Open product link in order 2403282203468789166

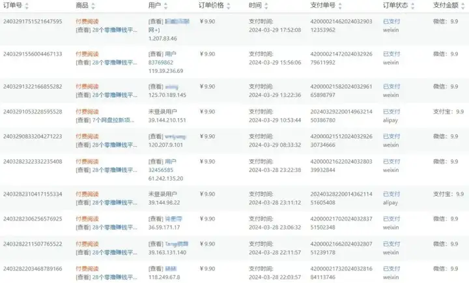coord(115,277)
